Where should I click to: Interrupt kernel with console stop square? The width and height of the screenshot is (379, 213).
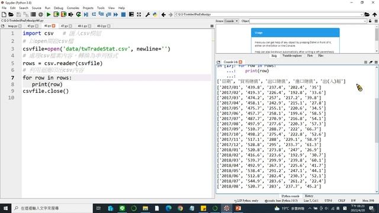pos(365,62)
